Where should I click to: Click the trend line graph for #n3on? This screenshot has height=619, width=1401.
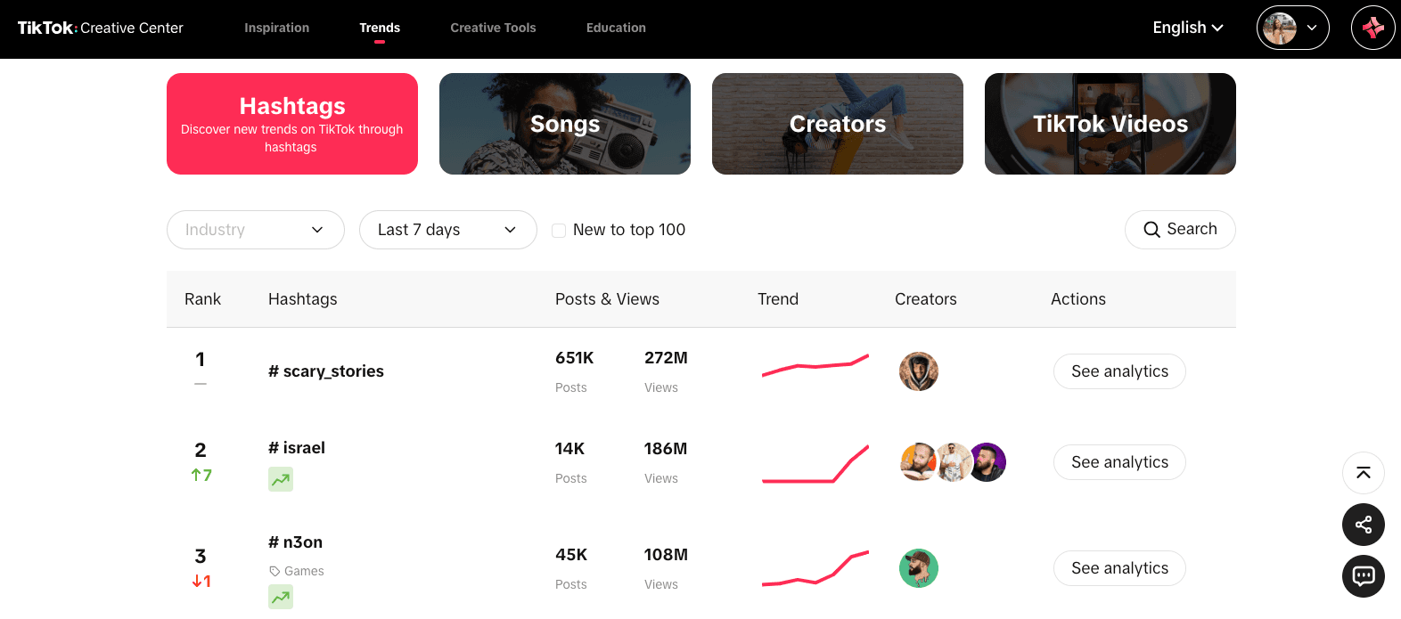coord(815,567)
